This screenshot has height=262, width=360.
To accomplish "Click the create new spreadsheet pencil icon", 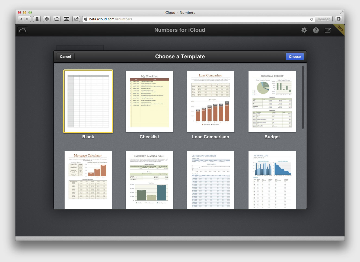I will (328, 30).
